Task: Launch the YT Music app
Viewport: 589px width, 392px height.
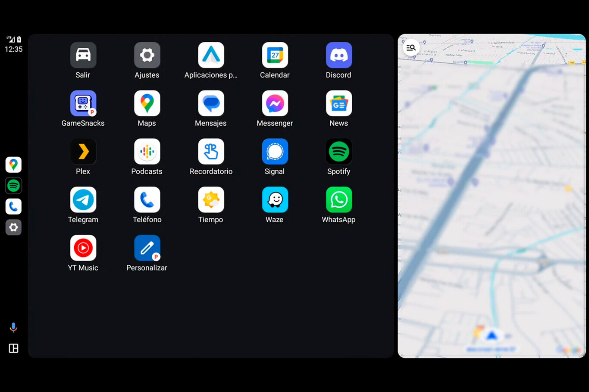Action: (83, 248)
